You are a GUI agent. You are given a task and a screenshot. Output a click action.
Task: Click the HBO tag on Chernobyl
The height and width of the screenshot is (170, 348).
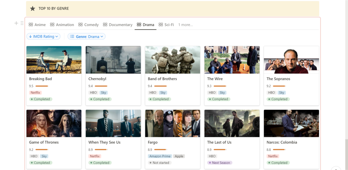tap(93, 93)
